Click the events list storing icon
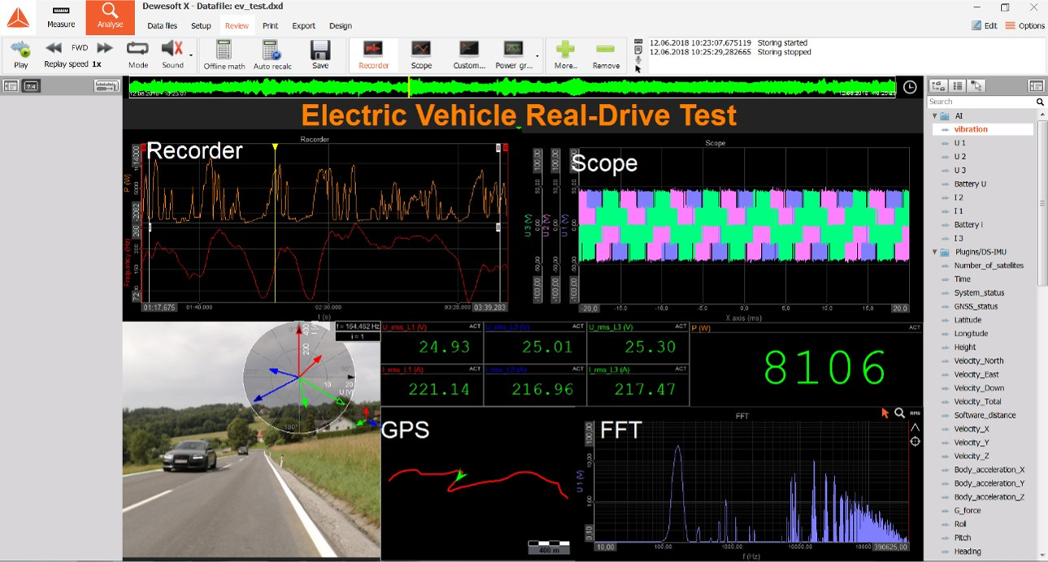Screen dimensions: 1048x562 click(x=638, y=42)
